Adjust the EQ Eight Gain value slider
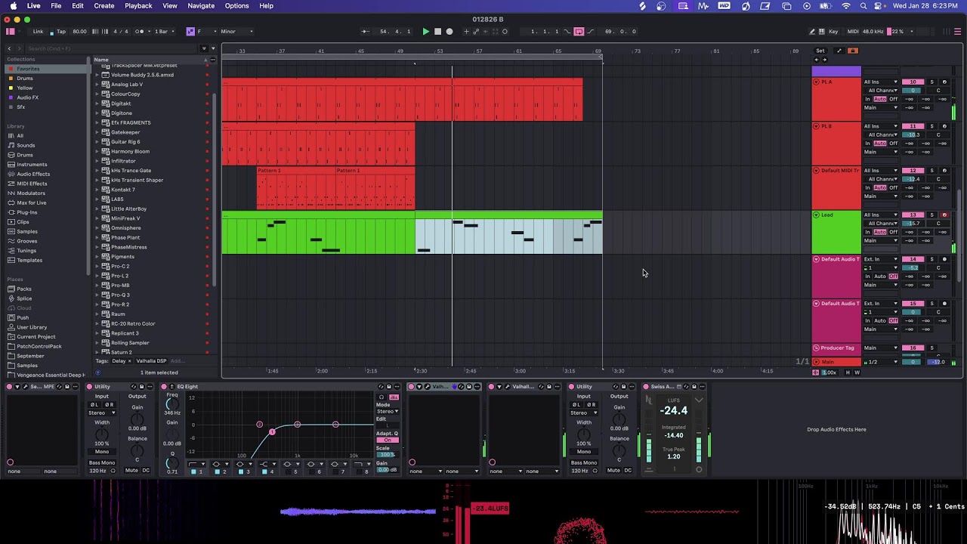967x544 pixels. coord(387,470)
